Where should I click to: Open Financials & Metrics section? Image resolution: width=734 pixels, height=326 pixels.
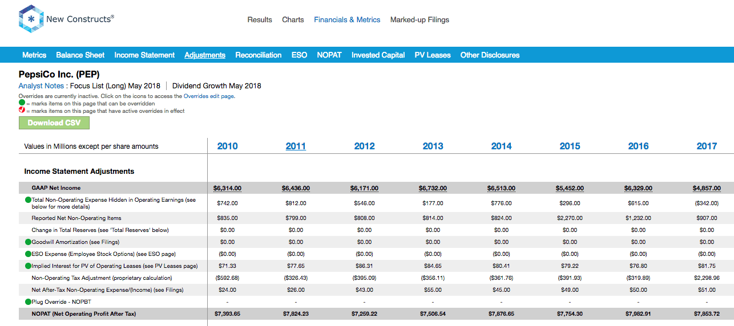347,20
